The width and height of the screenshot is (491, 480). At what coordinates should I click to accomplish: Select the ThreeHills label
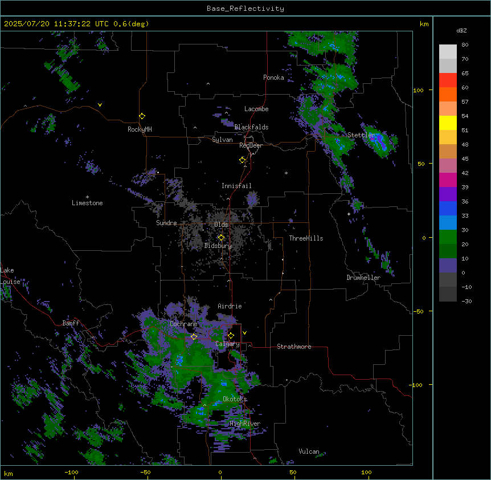click(x=306, y=238)
